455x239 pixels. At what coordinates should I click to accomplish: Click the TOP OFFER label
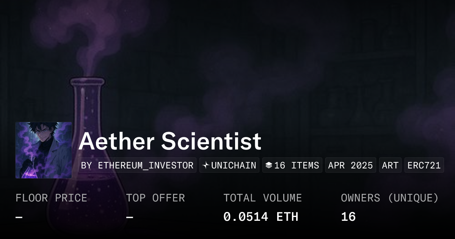(x=155, y=198)
